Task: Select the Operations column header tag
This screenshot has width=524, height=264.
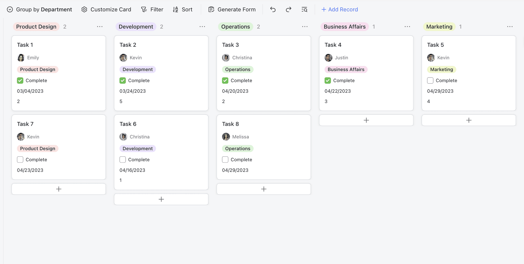Action: point(236,27)
